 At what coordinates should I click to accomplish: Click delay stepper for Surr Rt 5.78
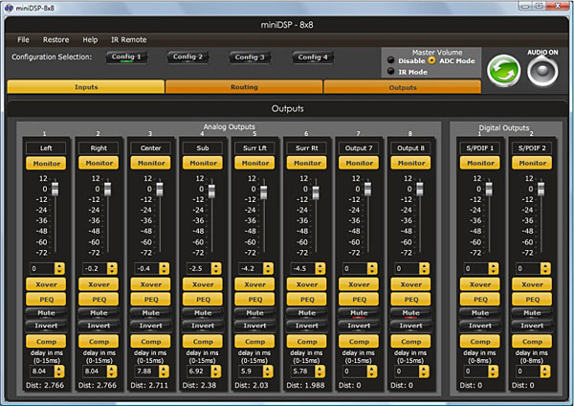coord(320,372)
